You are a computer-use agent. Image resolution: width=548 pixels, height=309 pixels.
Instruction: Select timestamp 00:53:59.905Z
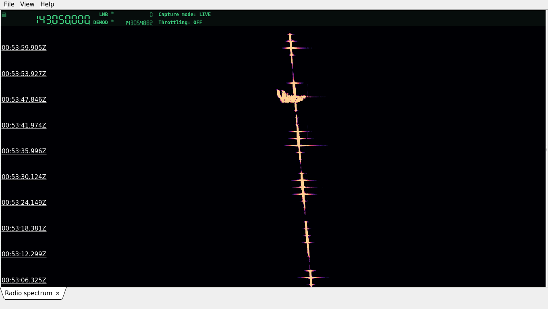pos(24,48)
